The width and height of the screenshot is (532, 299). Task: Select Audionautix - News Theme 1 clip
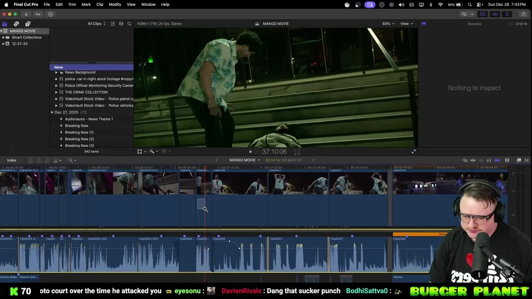click(89, 119)
